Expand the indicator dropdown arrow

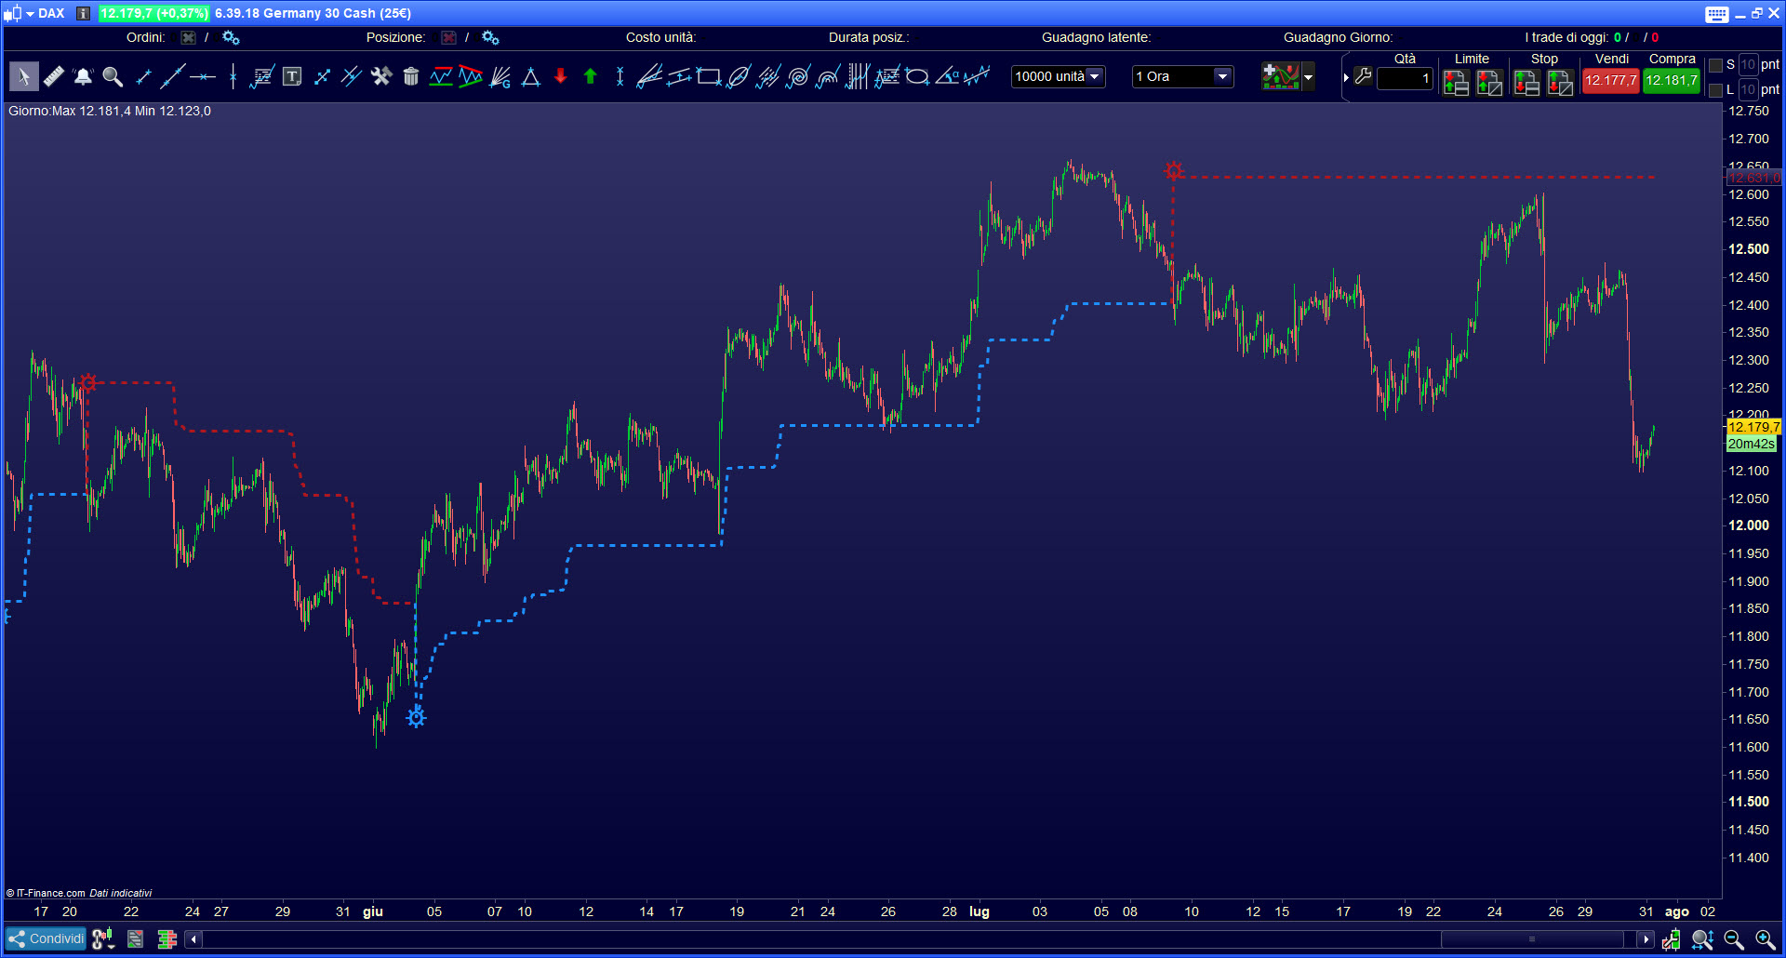pos(1308,76)
